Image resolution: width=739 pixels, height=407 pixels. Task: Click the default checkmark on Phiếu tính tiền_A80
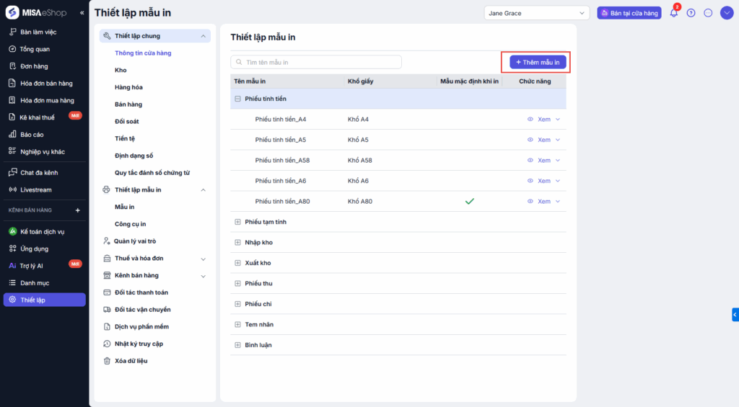click(469, 201)
